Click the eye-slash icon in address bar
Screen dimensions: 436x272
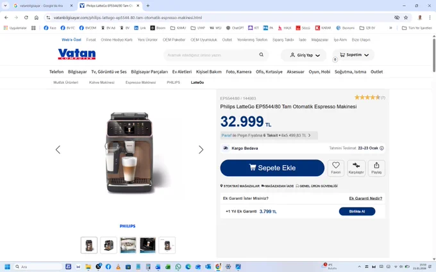(x=397, y=17)
